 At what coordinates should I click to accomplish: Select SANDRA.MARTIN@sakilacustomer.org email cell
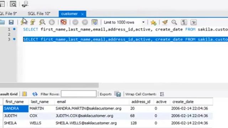pos(92,108)
